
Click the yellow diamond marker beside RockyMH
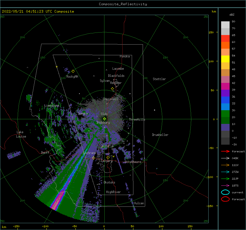pos(73,71)
